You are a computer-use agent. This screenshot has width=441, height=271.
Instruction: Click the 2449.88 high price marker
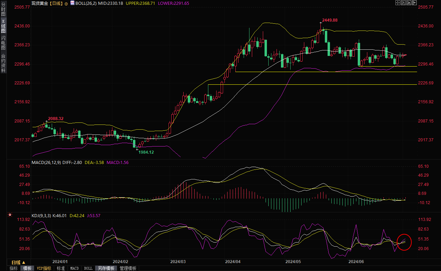click(329, 20)
